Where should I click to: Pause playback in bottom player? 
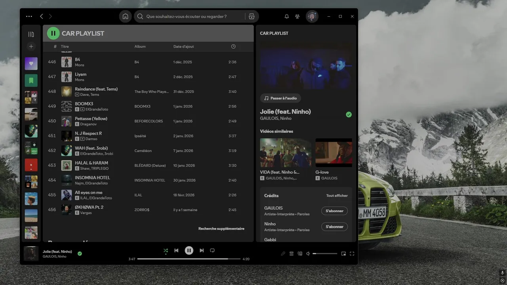(x=189, y=251)
